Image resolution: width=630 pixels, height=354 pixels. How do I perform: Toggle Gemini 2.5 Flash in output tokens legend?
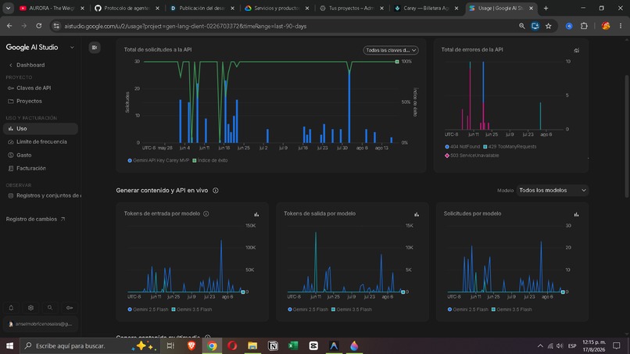[308, 309]
